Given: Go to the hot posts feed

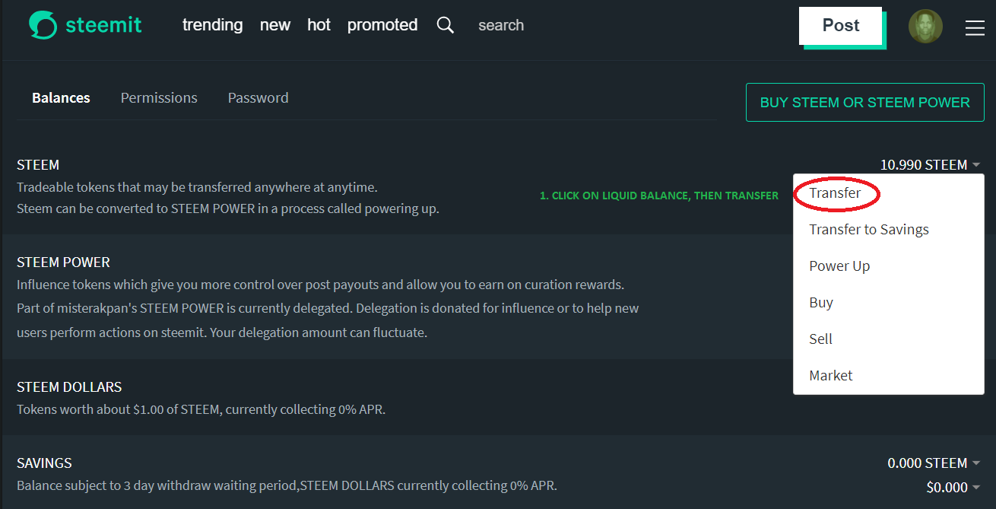Looking at the screenshot, I should point(319,25).
